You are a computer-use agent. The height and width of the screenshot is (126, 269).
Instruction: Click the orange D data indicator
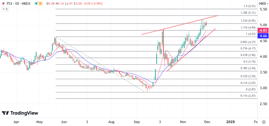coord(40,4)
